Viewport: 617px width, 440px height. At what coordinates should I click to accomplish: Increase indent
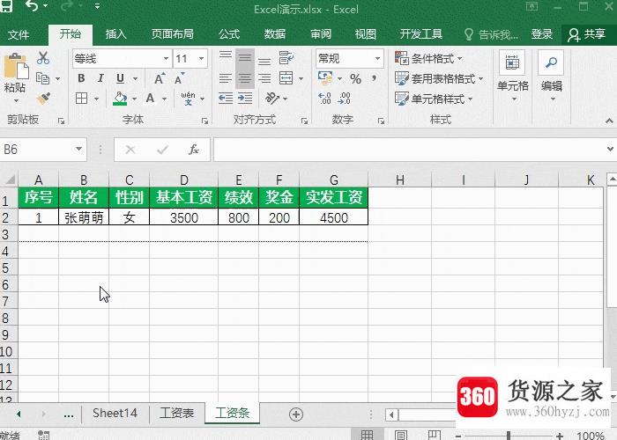(x=245, y=99)
